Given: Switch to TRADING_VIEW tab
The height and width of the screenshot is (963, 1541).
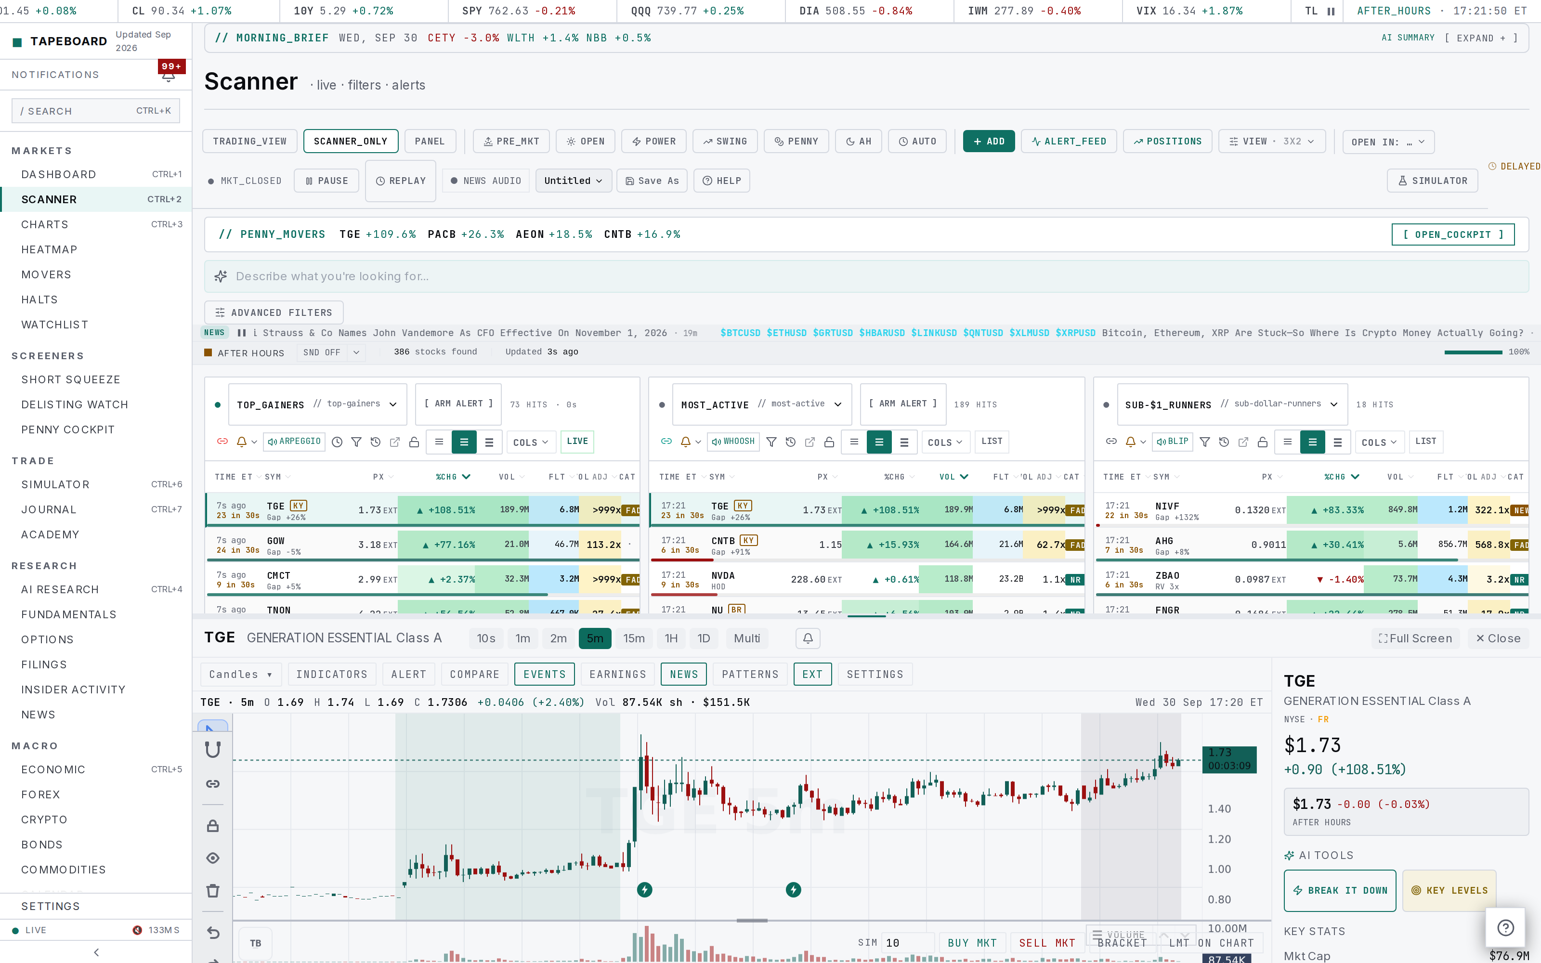Looking at the screenshot, I should click(x=249, y=142).
